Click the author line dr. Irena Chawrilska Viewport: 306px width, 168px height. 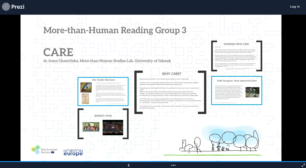[x=107, y=61]
